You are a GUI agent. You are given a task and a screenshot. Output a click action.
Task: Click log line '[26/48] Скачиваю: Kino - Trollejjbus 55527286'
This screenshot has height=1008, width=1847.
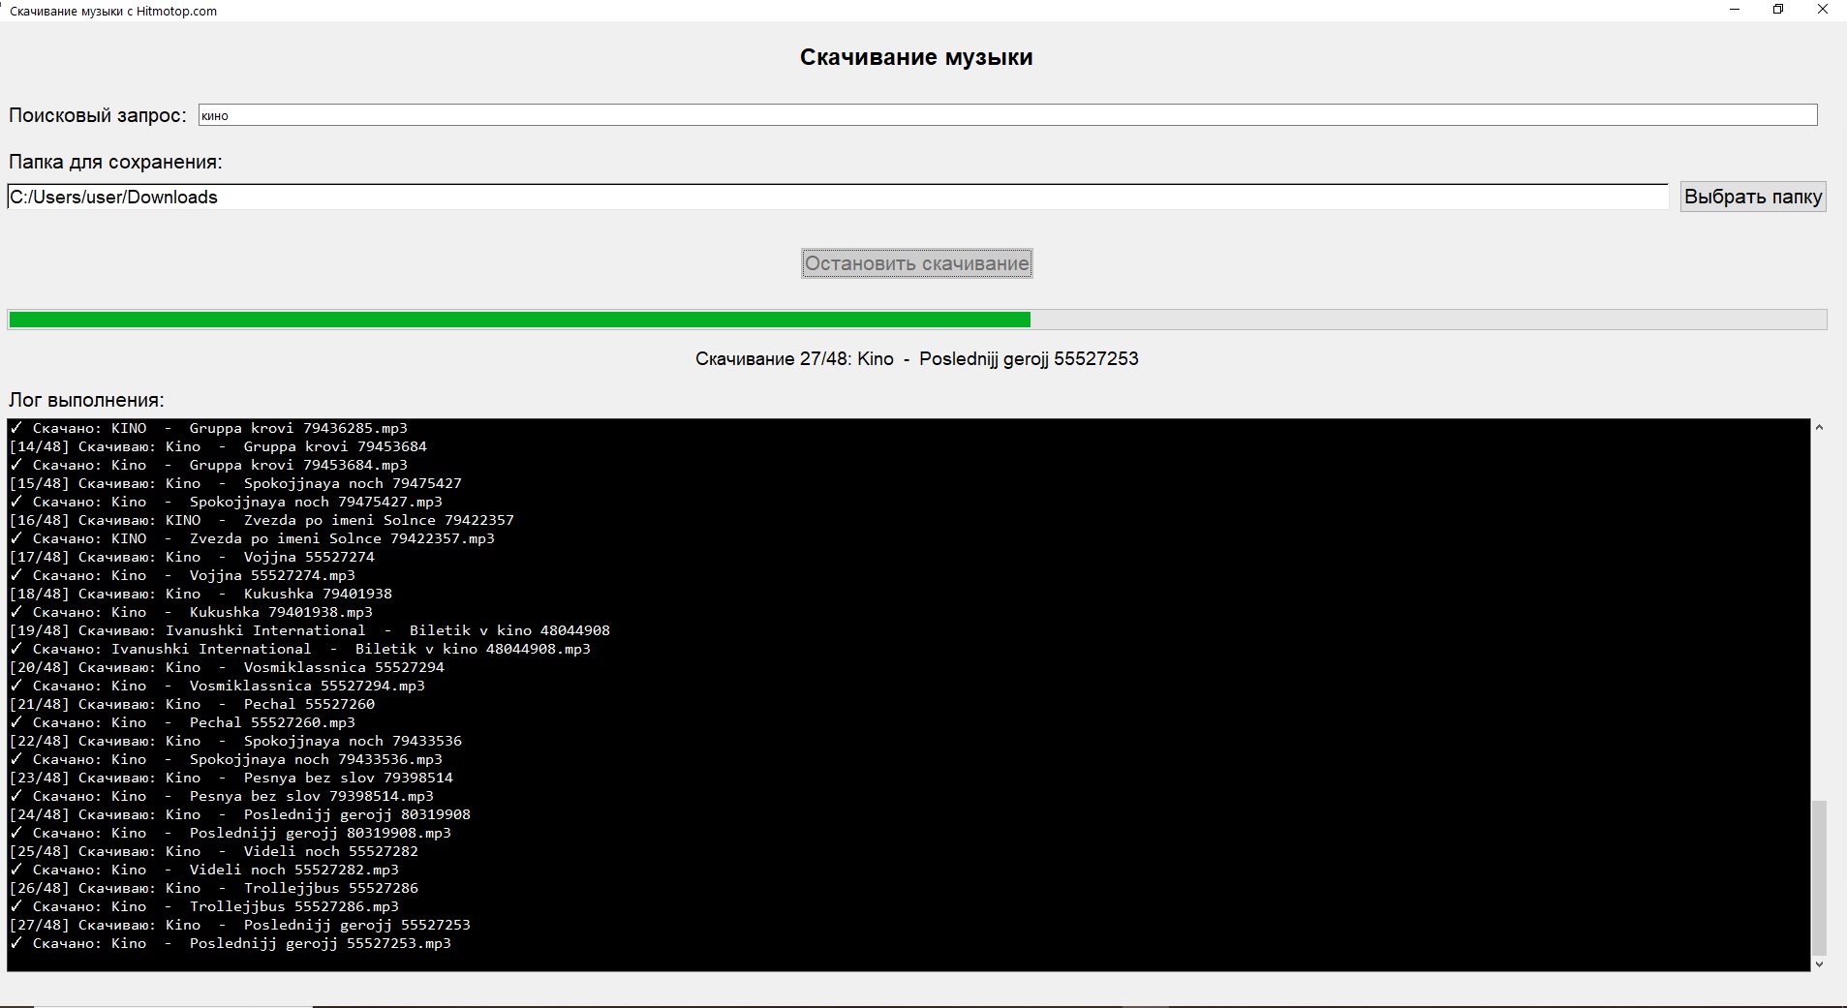(214, 888)
